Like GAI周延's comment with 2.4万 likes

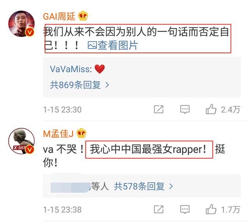click(x=223, y=109)
